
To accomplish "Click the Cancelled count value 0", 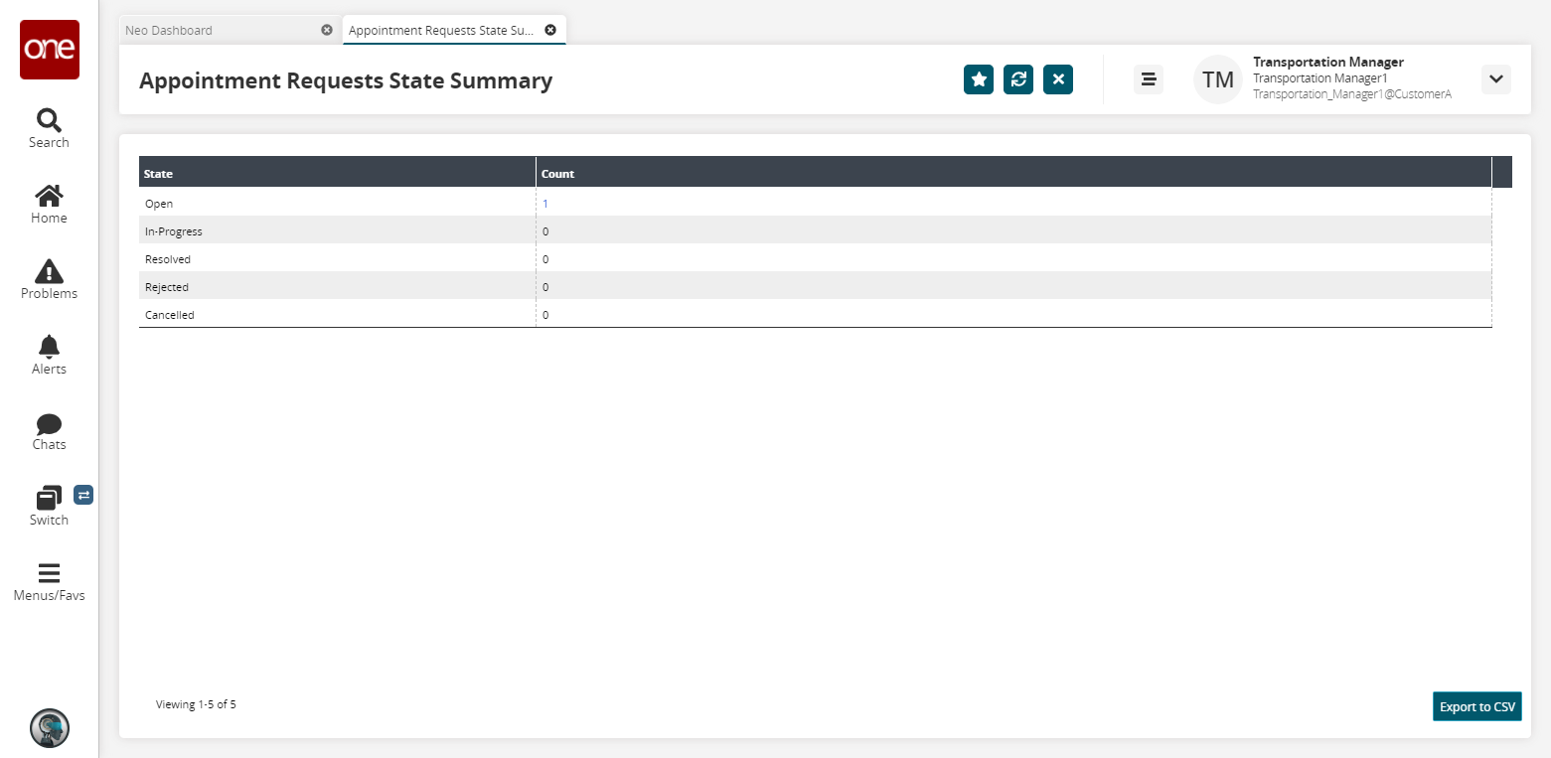I will 545,315.
